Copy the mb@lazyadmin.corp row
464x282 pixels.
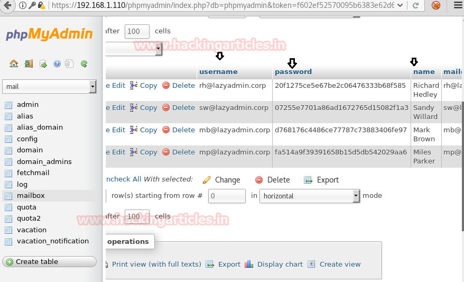[x=144, y=130]
